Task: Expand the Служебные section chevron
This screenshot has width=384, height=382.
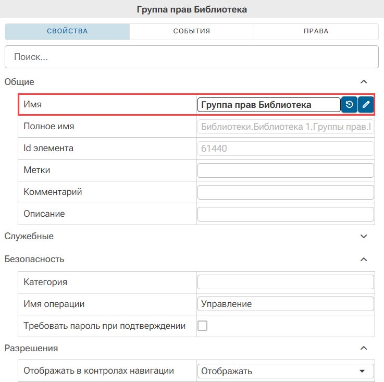Action: [x=364, y=236]
